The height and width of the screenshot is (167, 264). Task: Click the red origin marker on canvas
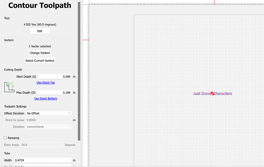coord(213,93)
